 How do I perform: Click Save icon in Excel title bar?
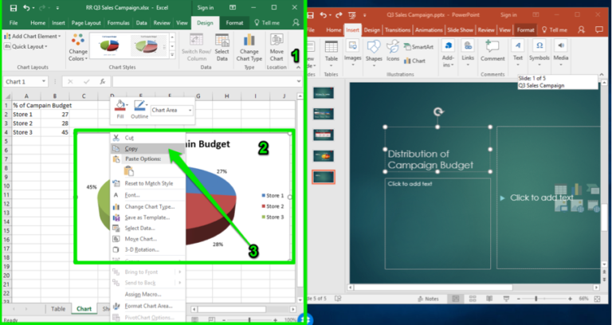point(14,8)
